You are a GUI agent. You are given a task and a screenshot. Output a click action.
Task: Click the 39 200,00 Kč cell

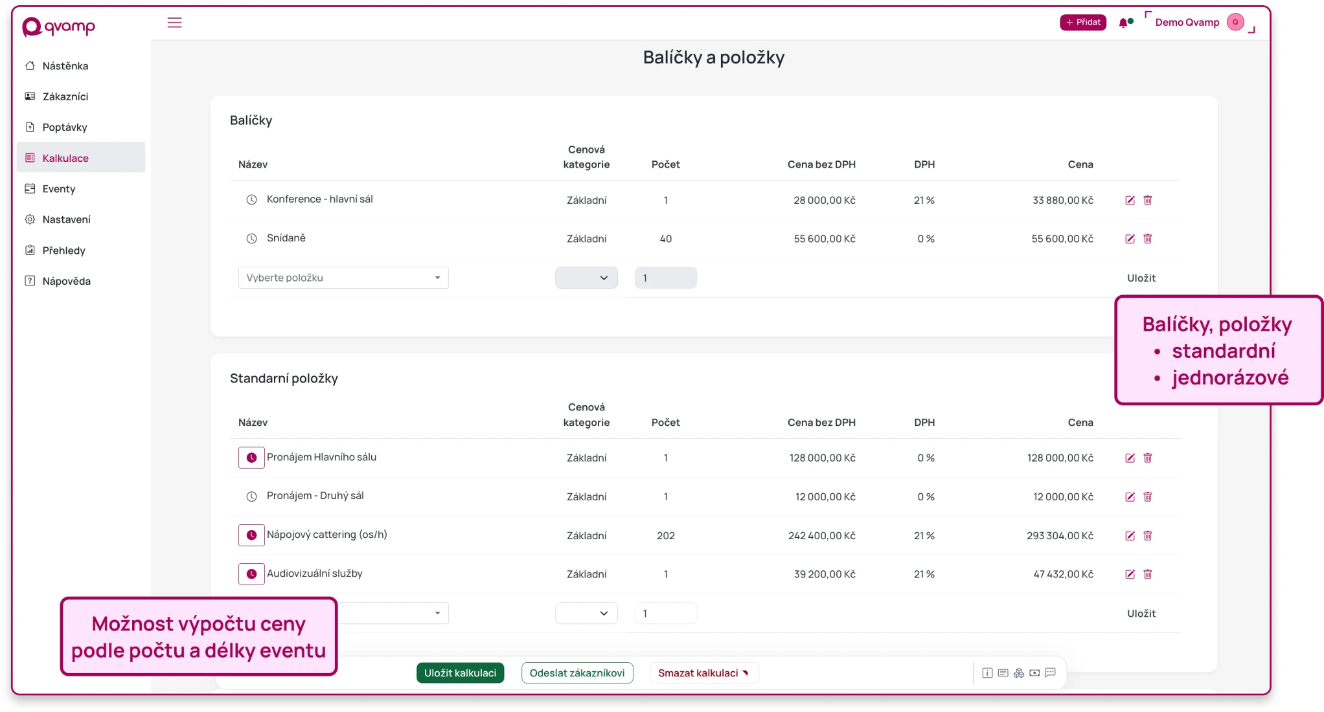coord(825,574)
